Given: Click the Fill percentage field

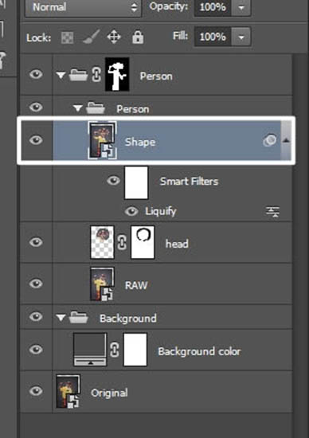Looking at the screenshot, I should pyautogui.click(x=213, y=37).
